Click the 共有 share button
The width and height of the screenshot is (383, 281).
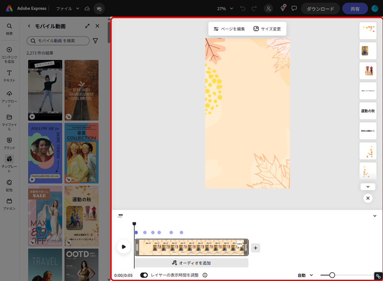(355, 8)
